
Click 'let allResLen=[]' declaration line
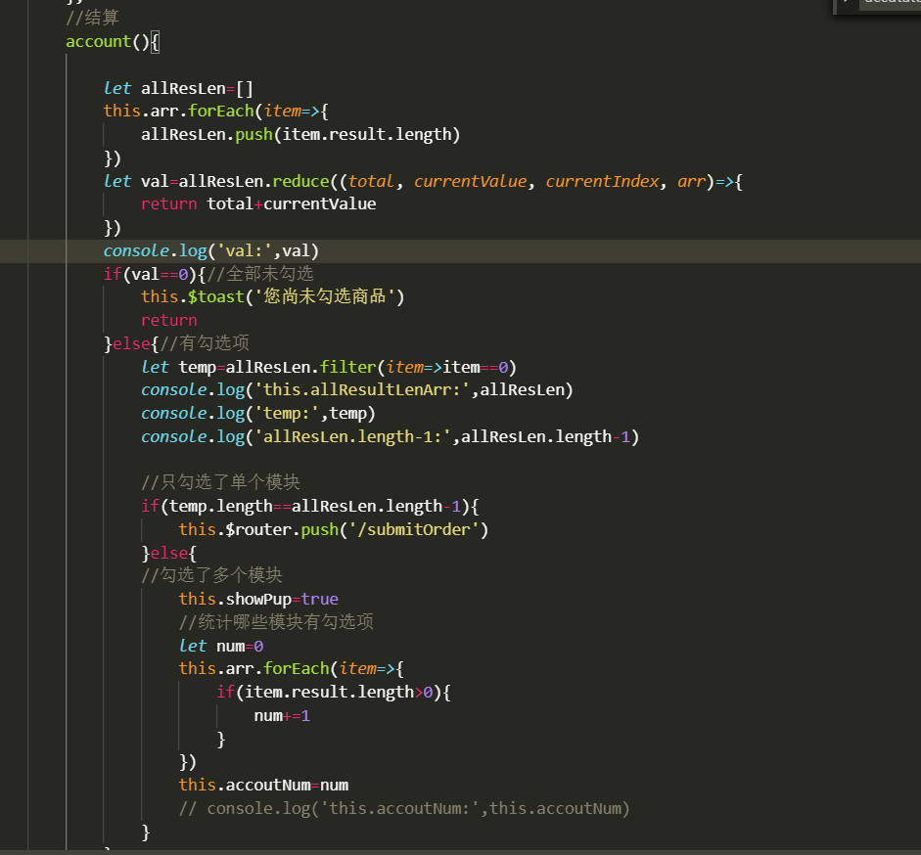click(178, 89)
